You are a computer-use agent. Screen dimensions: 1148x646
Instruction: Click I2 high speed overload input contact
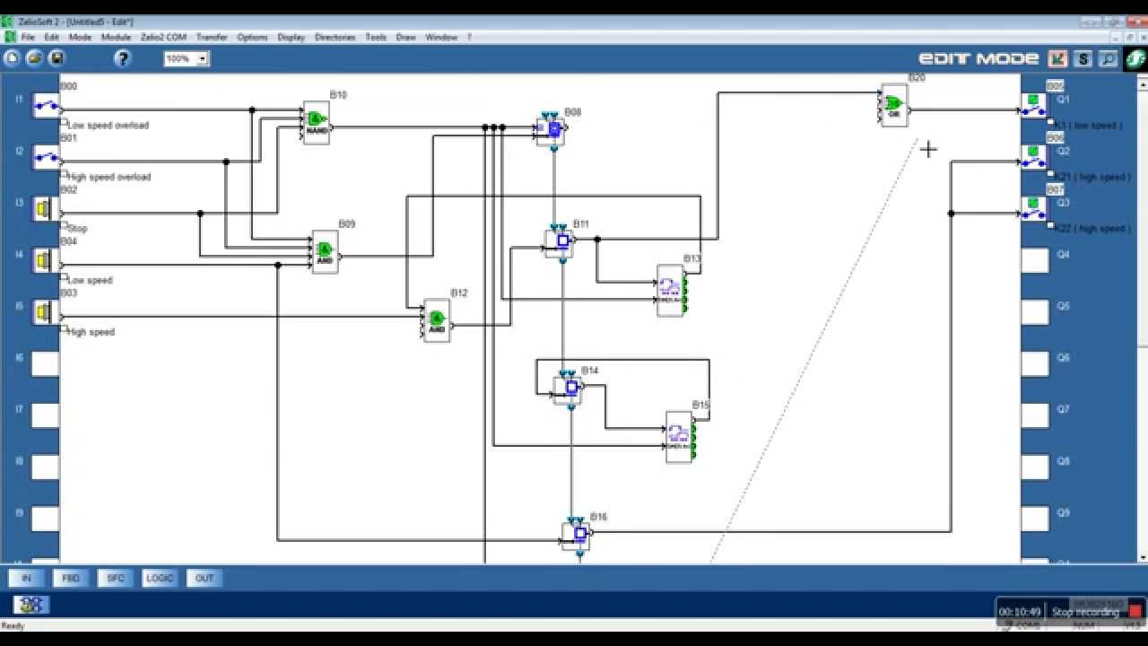(46, 158)
